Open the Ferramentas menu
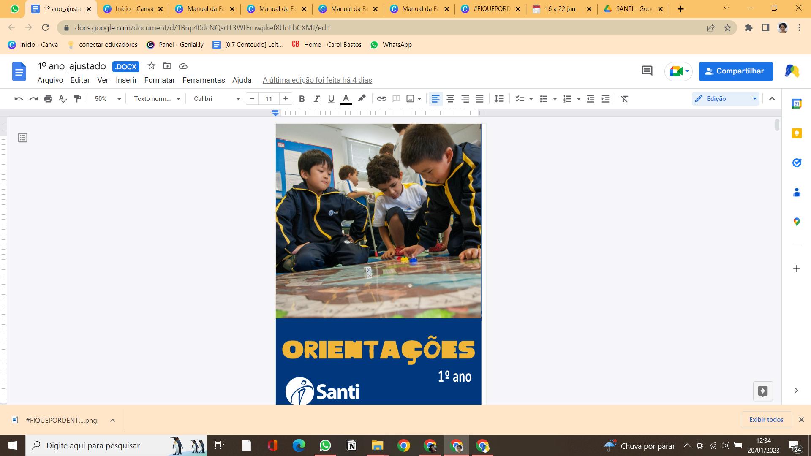The height and width of the screenshot is (456, 811). pyautogui.click(x=203, y=80)
